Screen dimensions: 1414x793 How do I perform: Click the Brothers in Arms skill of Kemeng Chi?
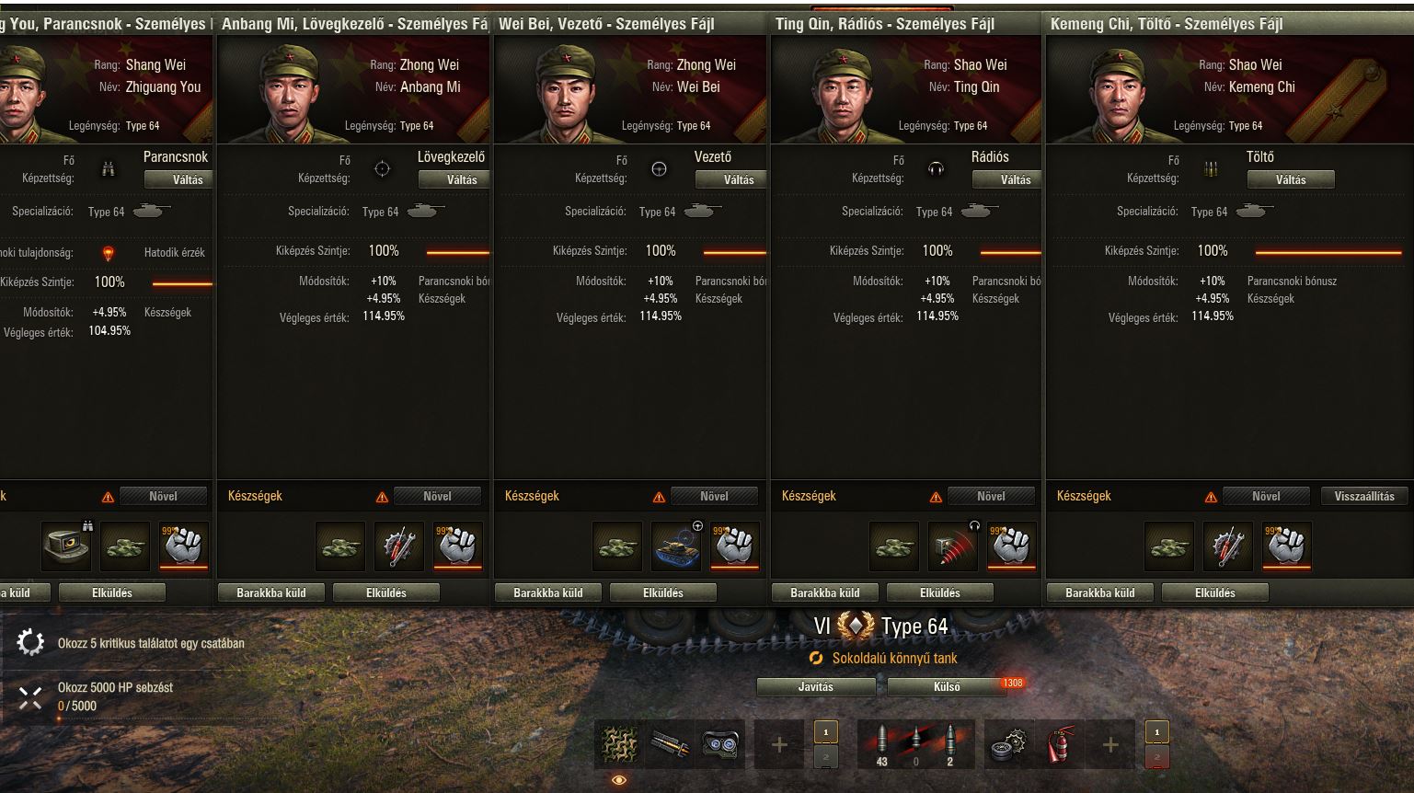pos(1288,546)
